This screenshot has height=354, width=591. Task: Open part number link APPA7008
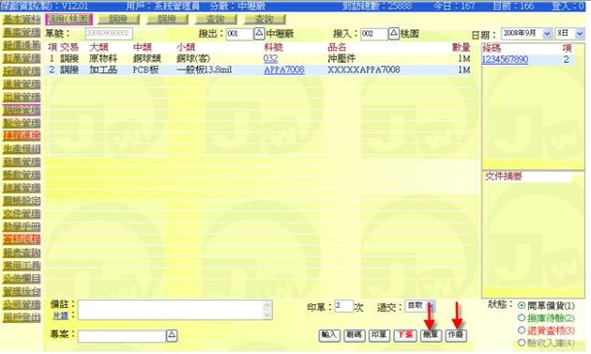click(x=284, y=69)
